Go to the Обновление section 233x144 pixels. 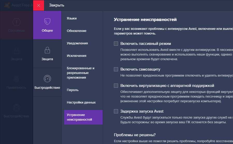[76, 31]
